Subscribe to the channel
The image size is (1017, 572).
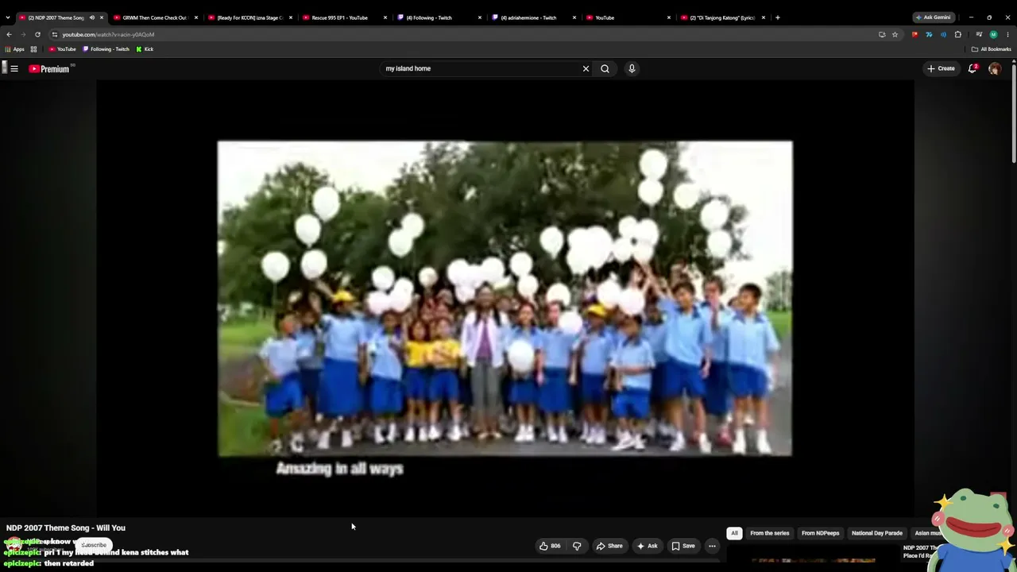(94, 545)
